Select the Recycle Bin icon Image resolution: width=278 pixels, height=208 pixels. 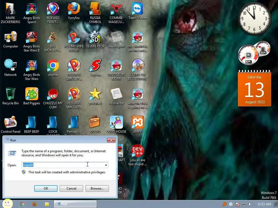click(x=11, y=96)
